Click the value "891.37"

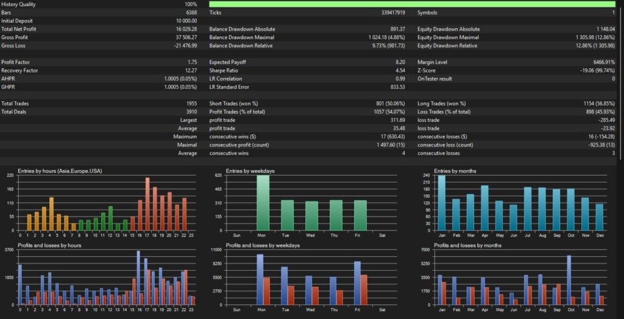pos(398,29)
